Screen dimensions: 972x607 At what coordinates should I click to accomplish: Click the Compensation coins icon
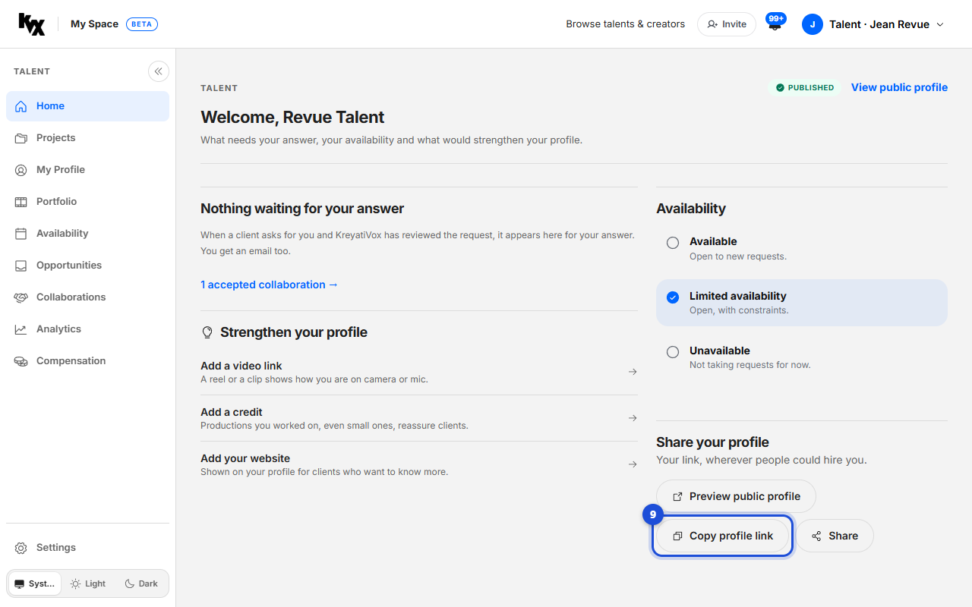(21, 361)
